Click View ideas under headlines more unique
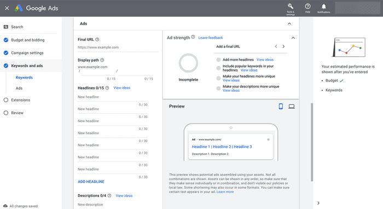The height and width of the screenshot is (209, 383). pos(231,80)
